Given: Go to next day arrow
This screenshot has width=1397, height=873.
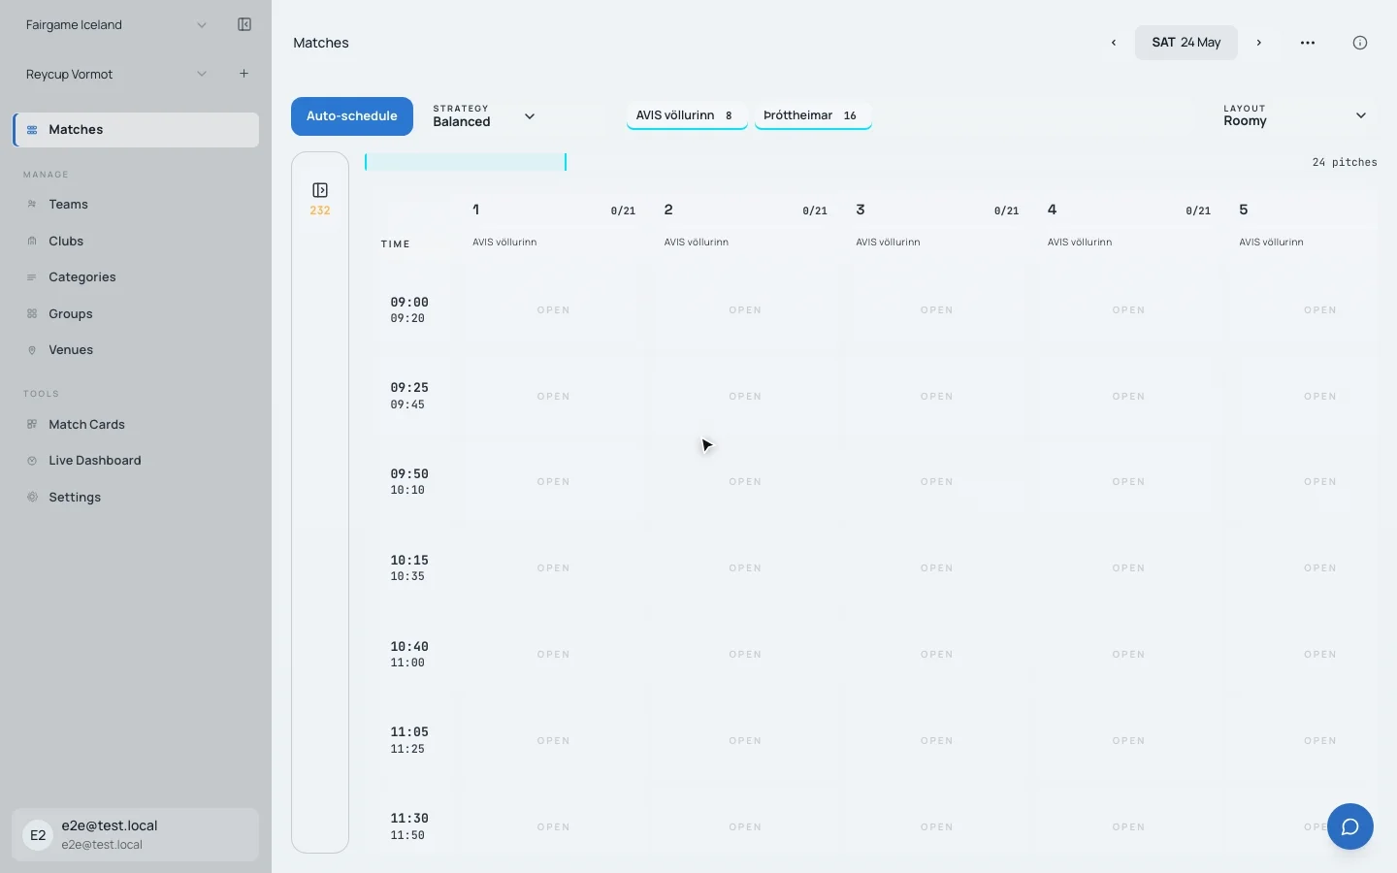Looking at the screenshot, I should tap(1259, 43).
